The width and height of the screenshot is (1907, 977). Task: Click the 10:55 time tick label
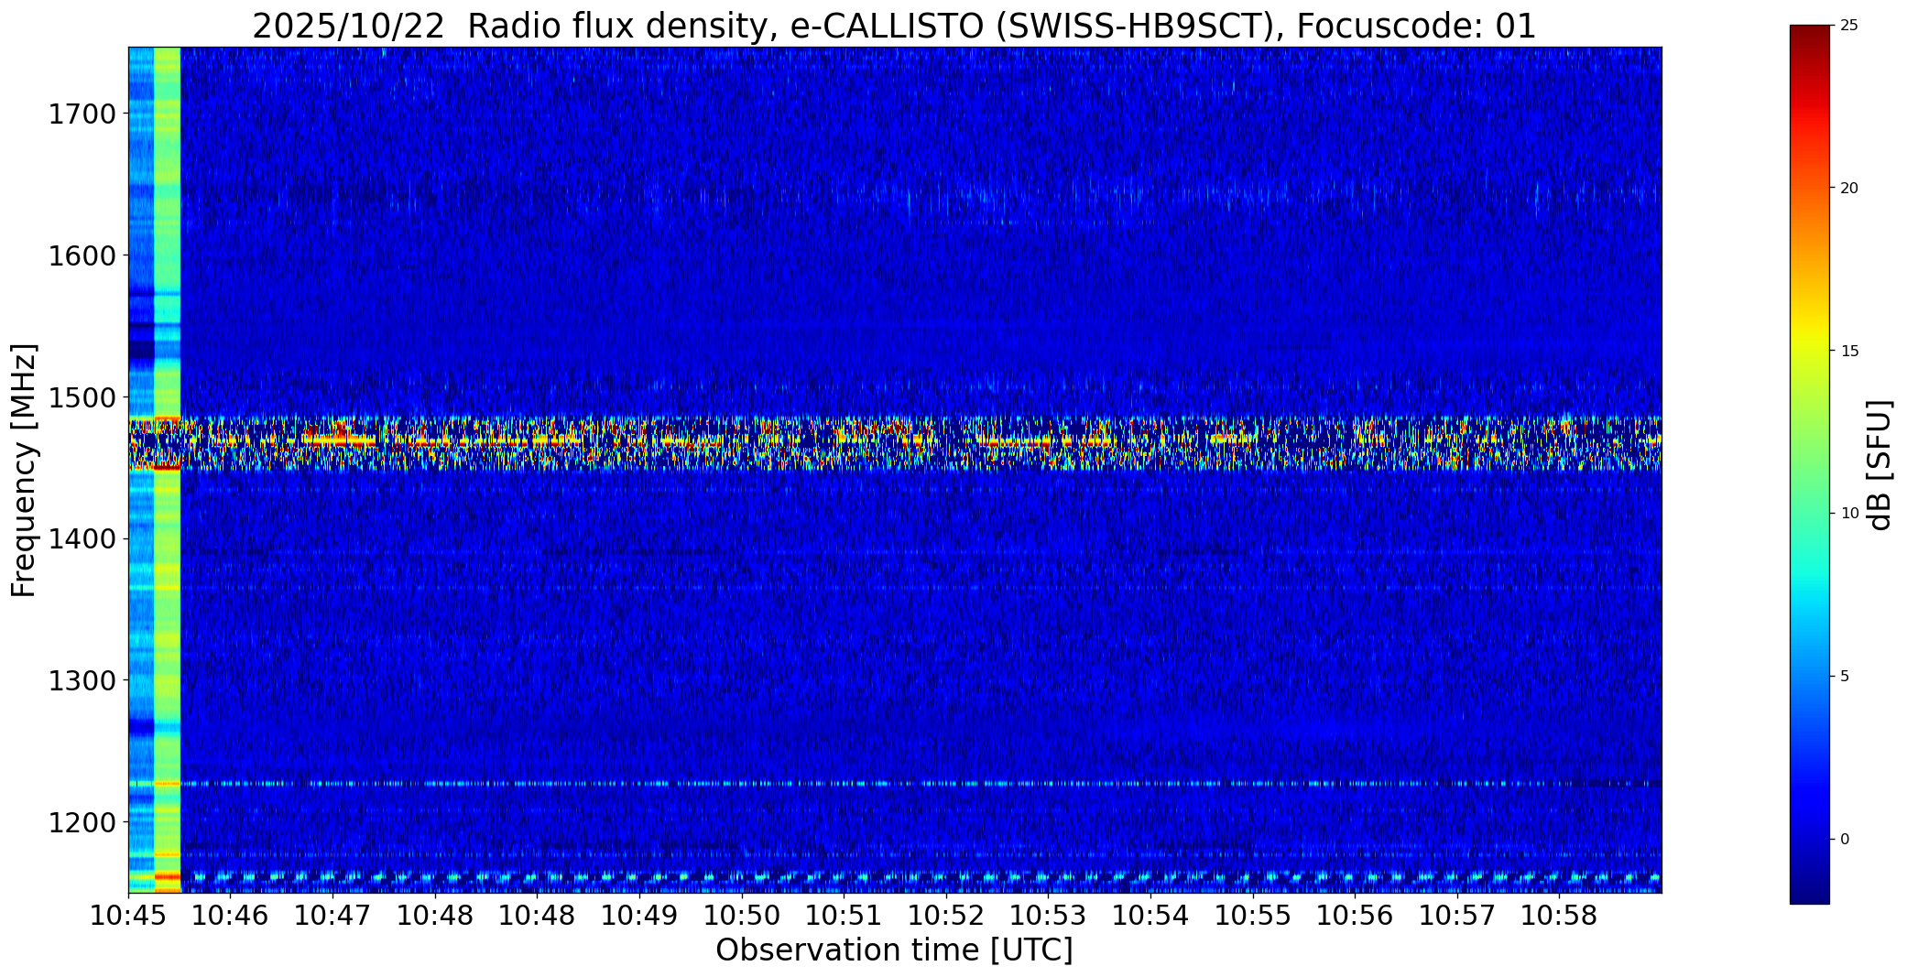(x=1253, y=916)
